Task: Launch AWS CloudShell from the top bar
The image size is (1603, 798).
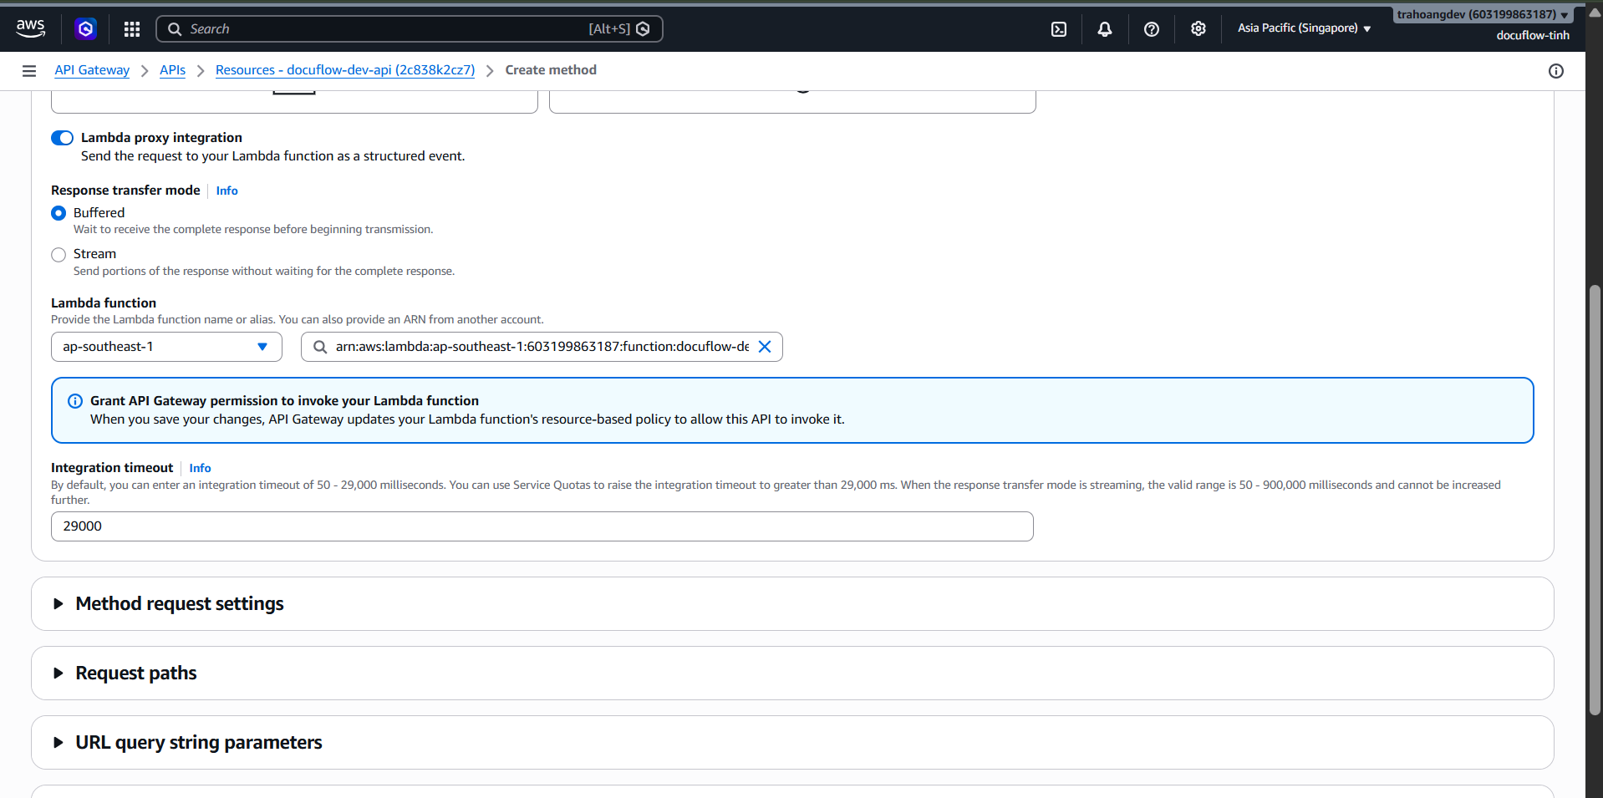Action: [1059, 29]
